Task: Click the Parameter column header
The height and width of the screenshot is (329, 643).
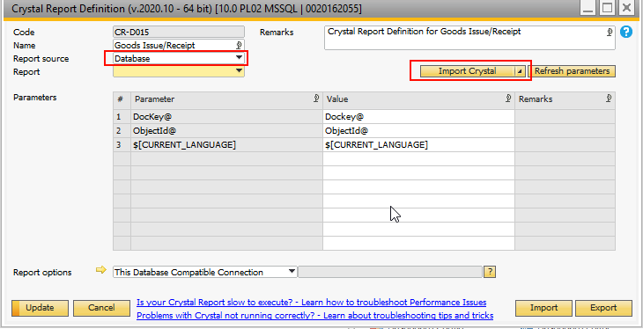Action: tap(226, 99)
